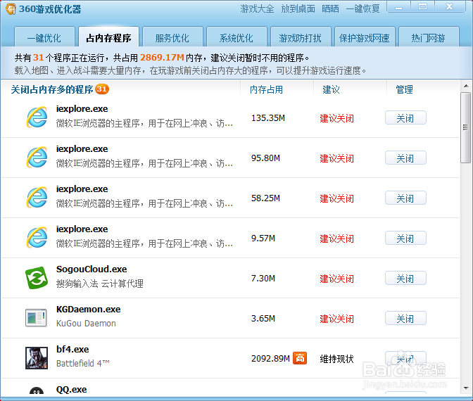
Task: Close the 135.35M iexplore.exe process
Action: click(x=405, y=118)
